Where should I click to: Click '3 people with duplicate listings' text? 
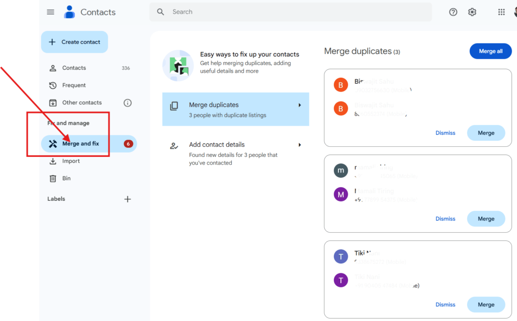(228, 115)
